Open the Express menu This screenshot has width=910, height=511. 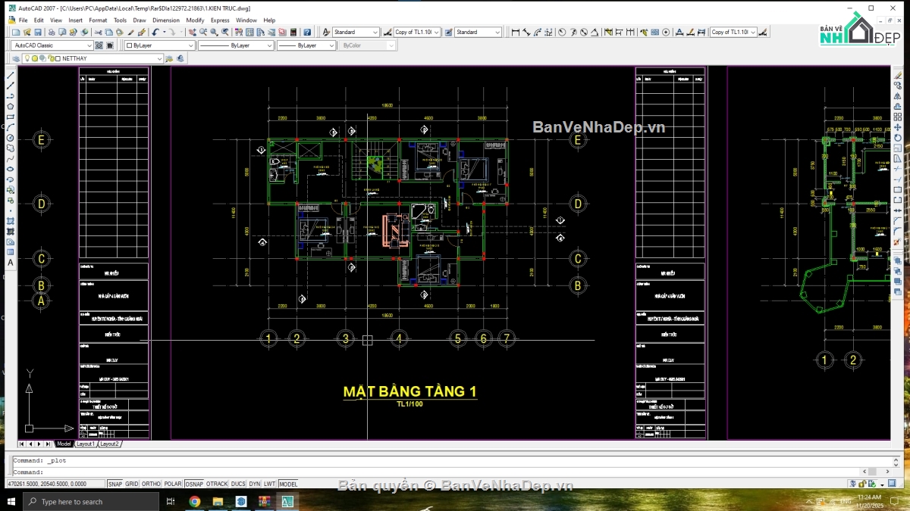point(220,20)
